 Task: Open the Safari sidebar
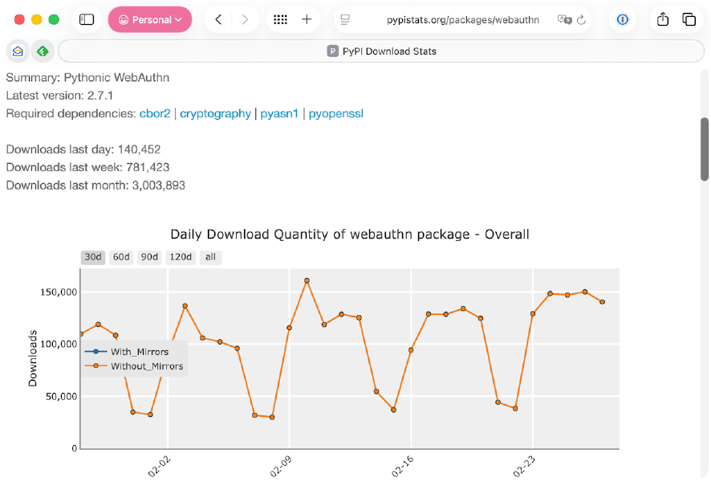[x=87, y=19]
